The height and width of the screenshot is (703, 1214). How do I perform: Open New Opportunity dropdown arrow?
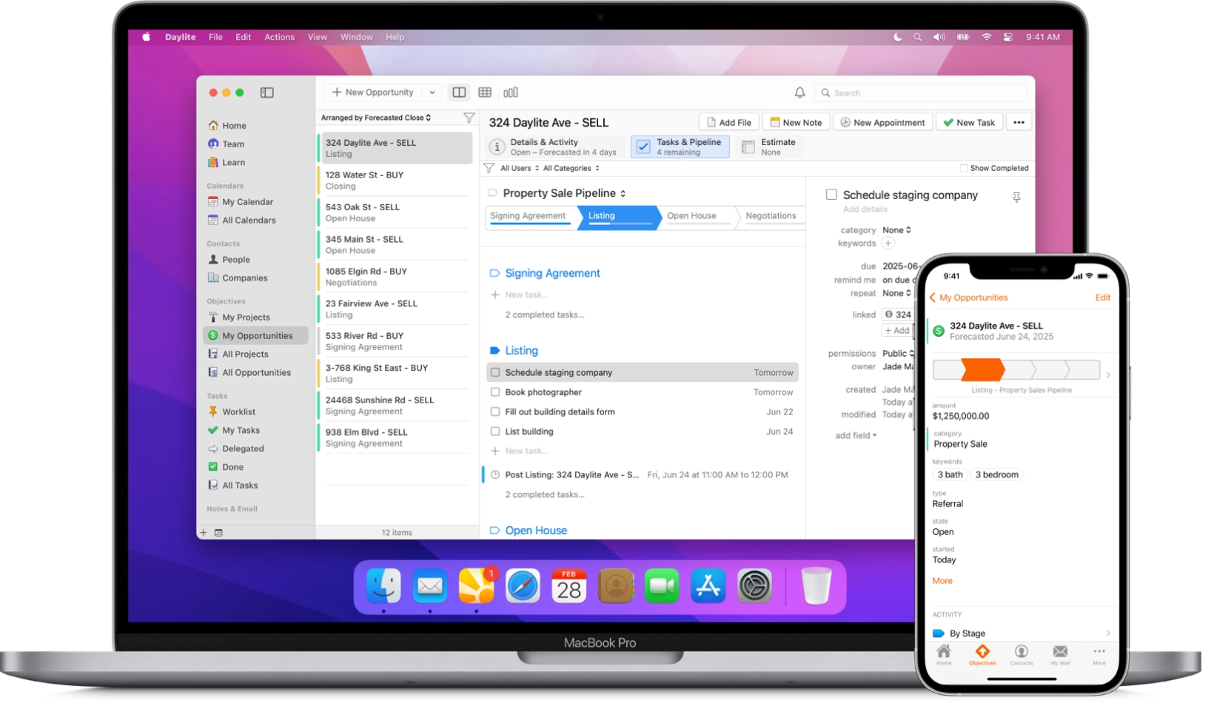[x=432, y=92]
